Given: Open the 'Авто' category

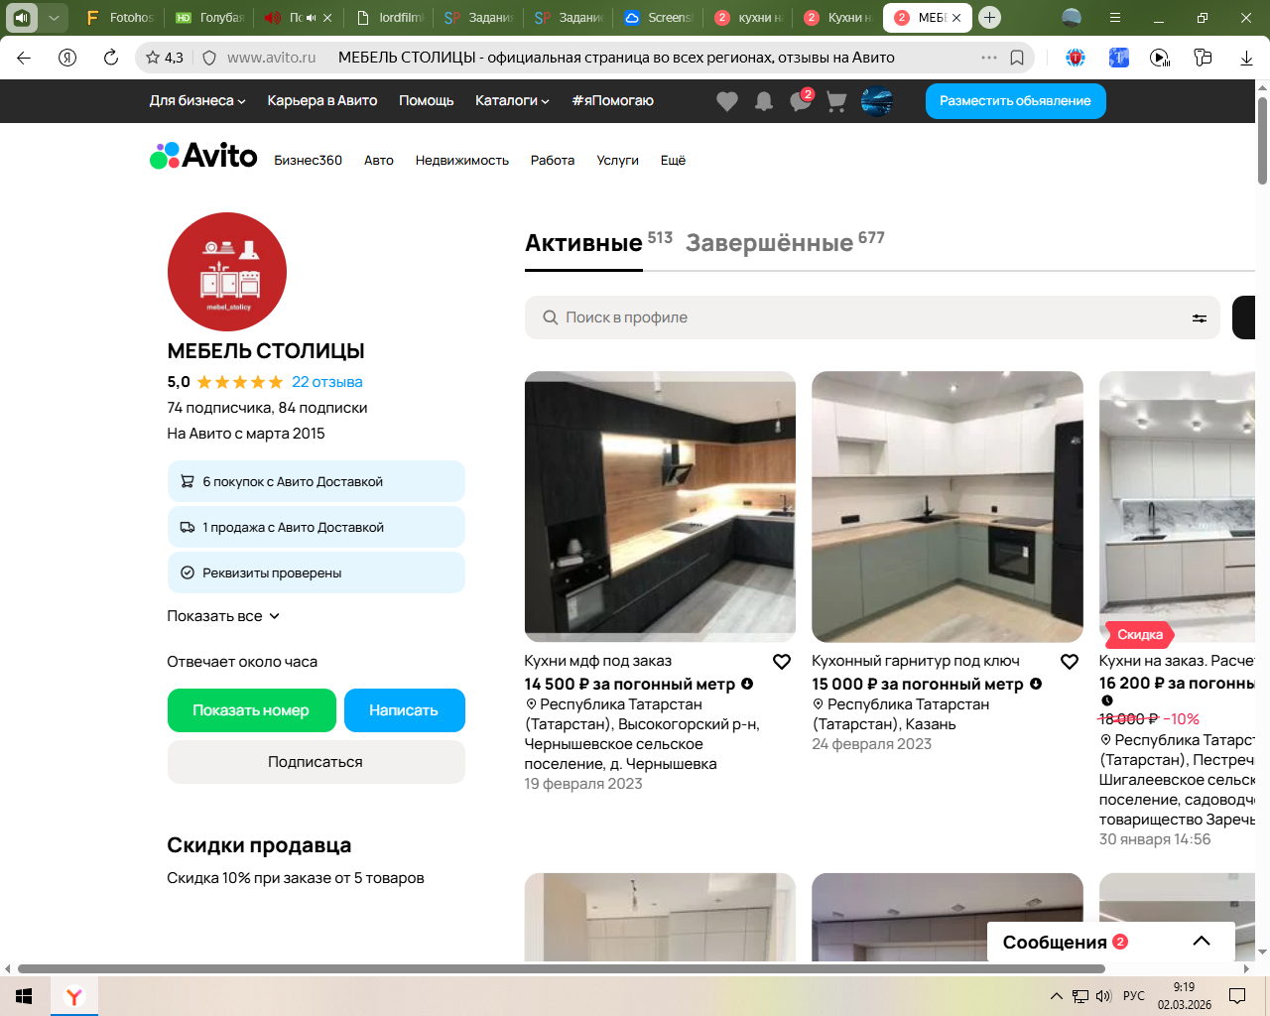Looking at the screenshot, I should [379, 160].
